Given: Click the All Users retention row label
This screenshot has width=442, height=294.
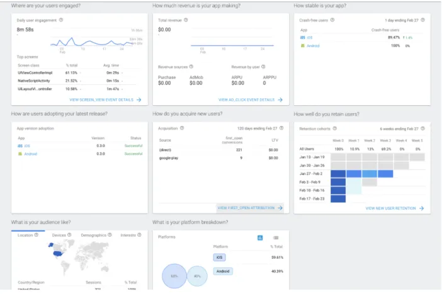Looking at the screenshot, I should click(307, 149).
